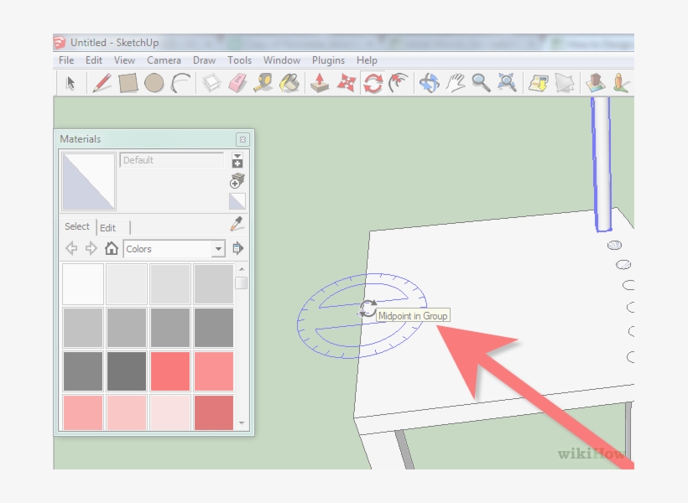
Task: Select the Push/Pull tool
Action: [320, 83]
